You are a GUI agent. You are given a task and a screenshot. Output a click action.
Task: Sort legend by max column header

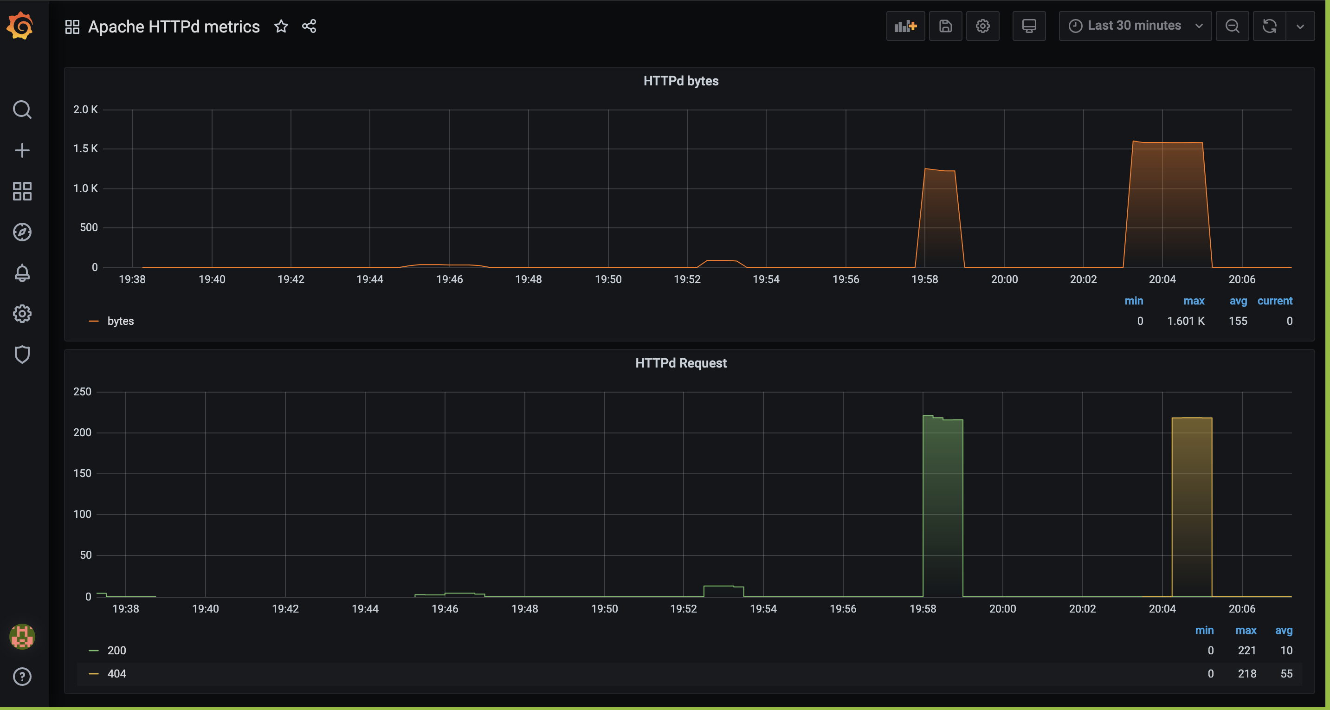tap(1193, 301)
